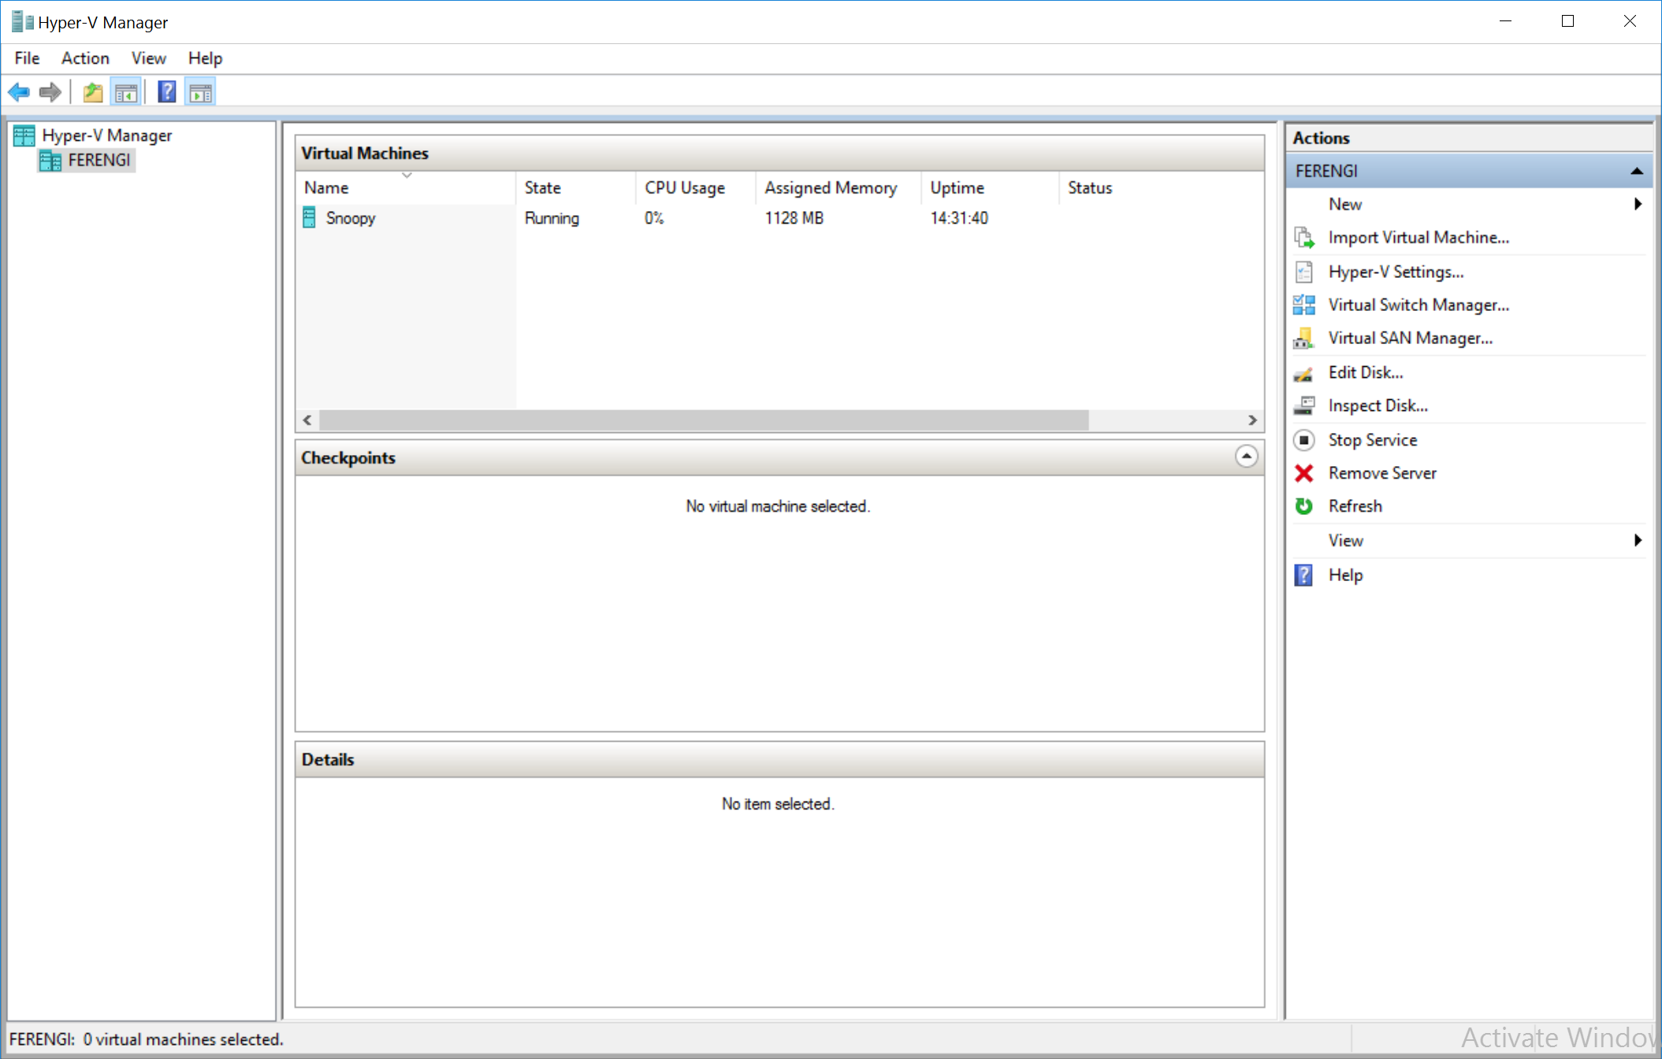This screenshot has width=1662, height=1059.
Task: Click the 1128 MB assigned memory cell
Action: (x=794, y=218)
